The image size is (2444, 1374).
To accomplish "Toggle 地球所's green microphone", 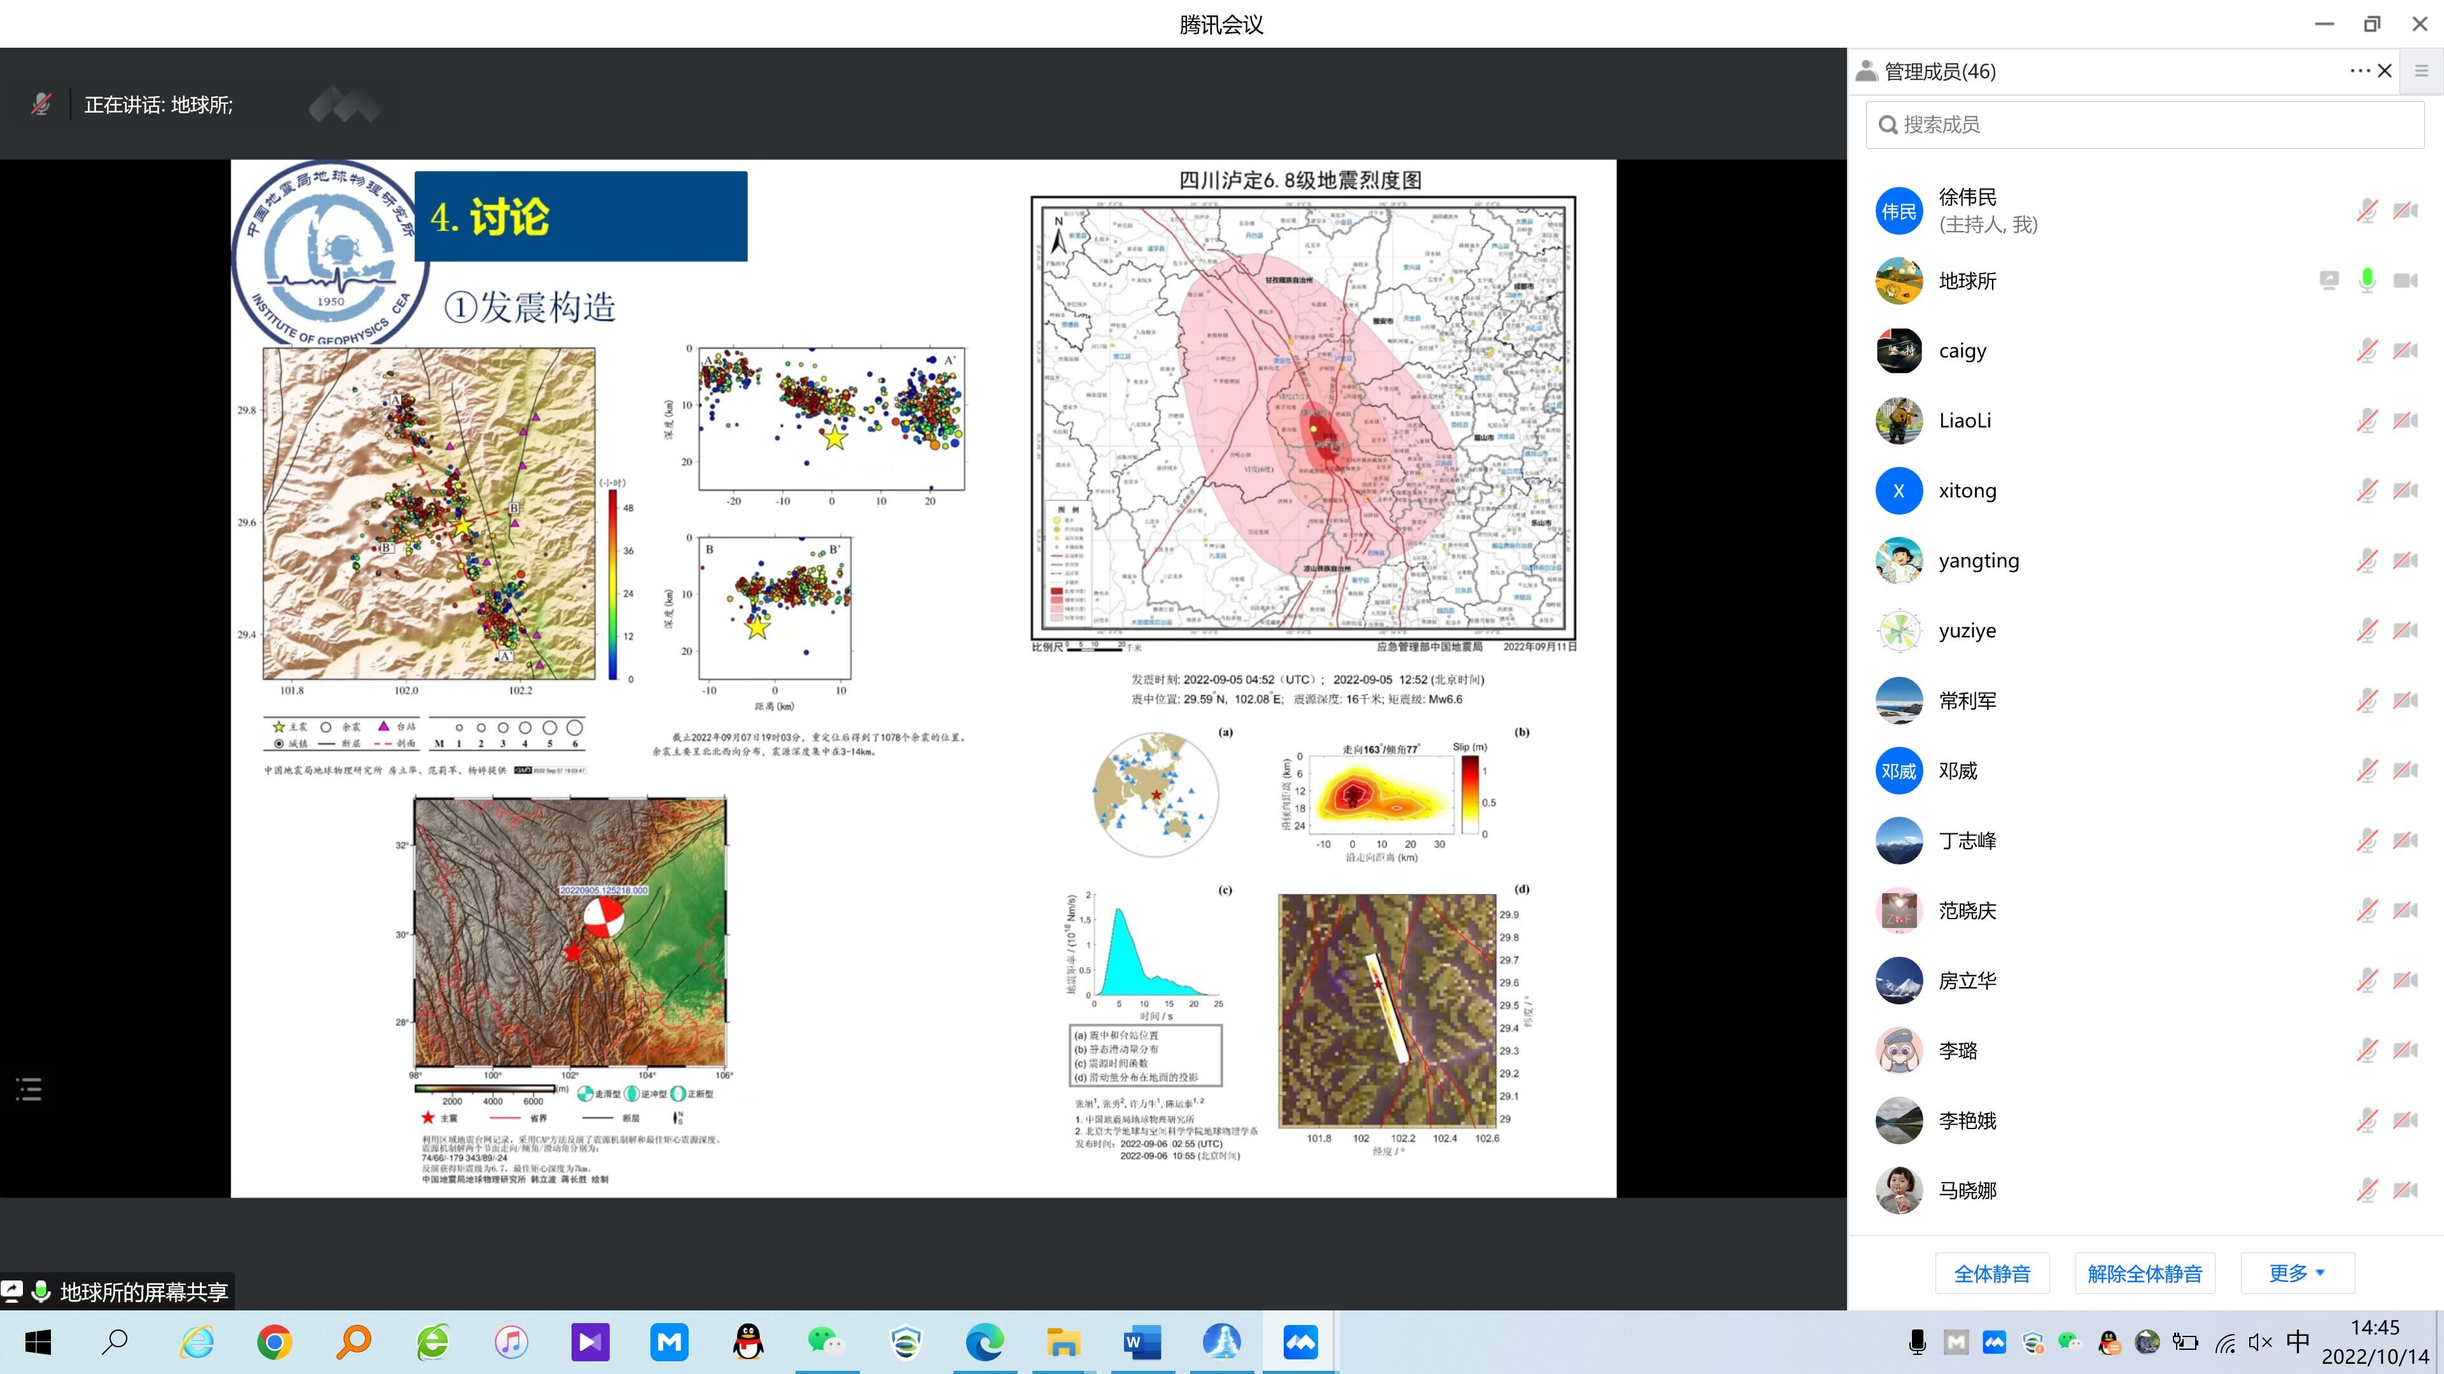I will pyautogui.click(x=2367, y=281).
